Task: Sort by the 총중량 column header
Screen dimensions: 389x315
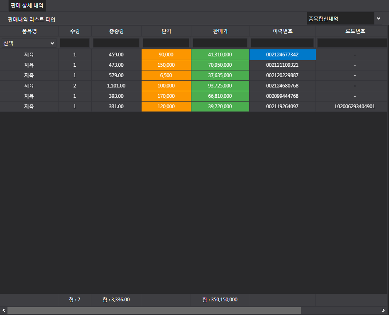Action: coord(116,31)
